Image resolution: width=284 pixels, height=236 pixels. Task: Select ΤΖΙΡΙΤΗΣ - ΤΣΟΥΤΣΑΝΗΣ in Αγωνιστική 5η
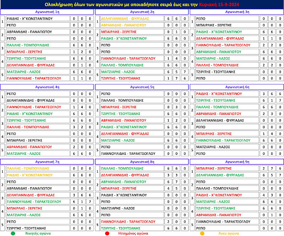click(132, 114)
